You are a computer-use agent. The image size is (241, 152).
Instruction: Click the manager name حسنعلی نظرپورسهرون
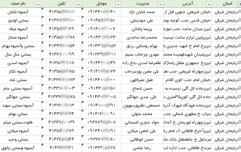[x=142, y=105]
